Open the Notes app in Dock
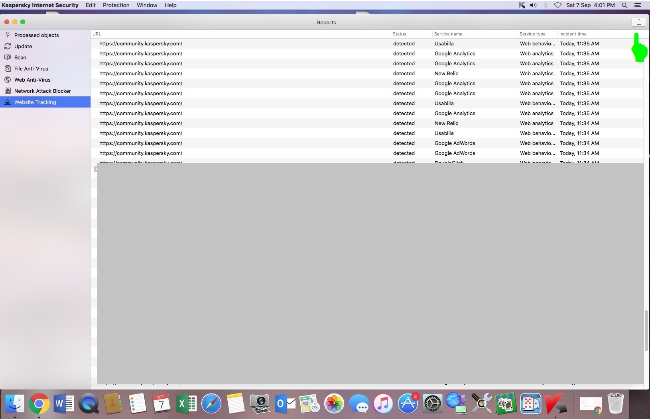The image size is (650, 419). click(x=235, y=403)
